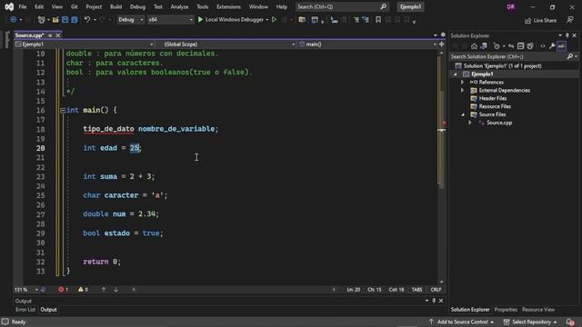Click Pending Changes Filter clock icon
The image size is (582, 327).
pos(497,46)
